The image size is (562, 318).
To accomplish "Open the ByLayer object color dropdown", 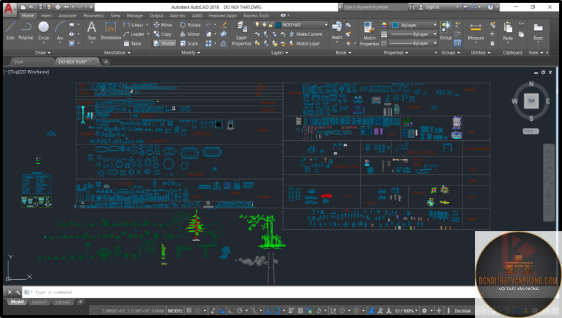I will 435,25.
